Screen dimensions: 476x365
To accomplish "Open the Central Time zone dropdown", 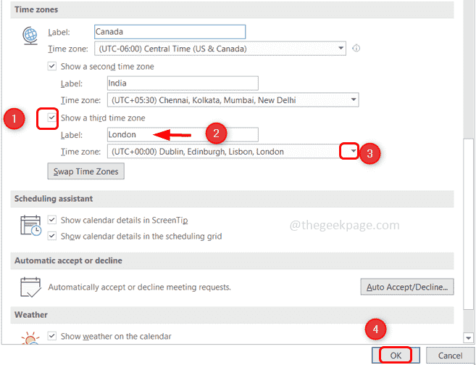I will point(341,49).
